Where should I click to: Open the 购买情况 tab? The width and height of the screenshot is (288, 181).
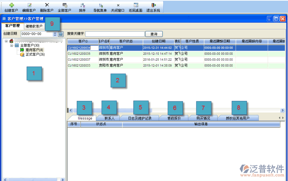coord(203,118)
